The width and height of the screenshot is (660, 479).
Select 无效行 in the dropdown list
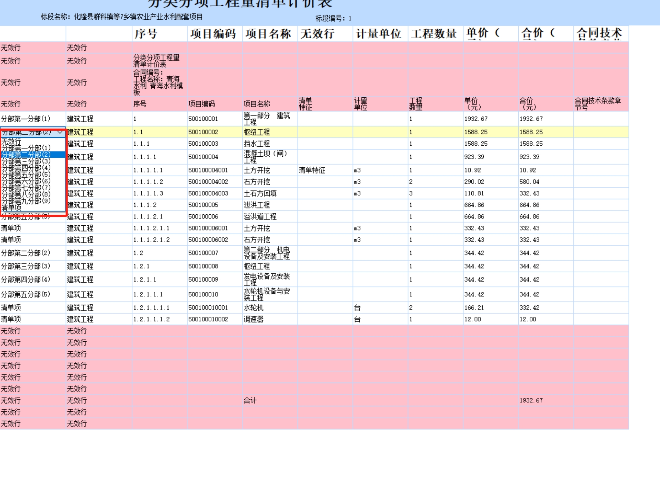pyautogui.click(x=11, y=141)
